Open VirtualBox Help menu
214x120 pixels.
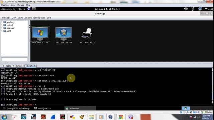28,5
